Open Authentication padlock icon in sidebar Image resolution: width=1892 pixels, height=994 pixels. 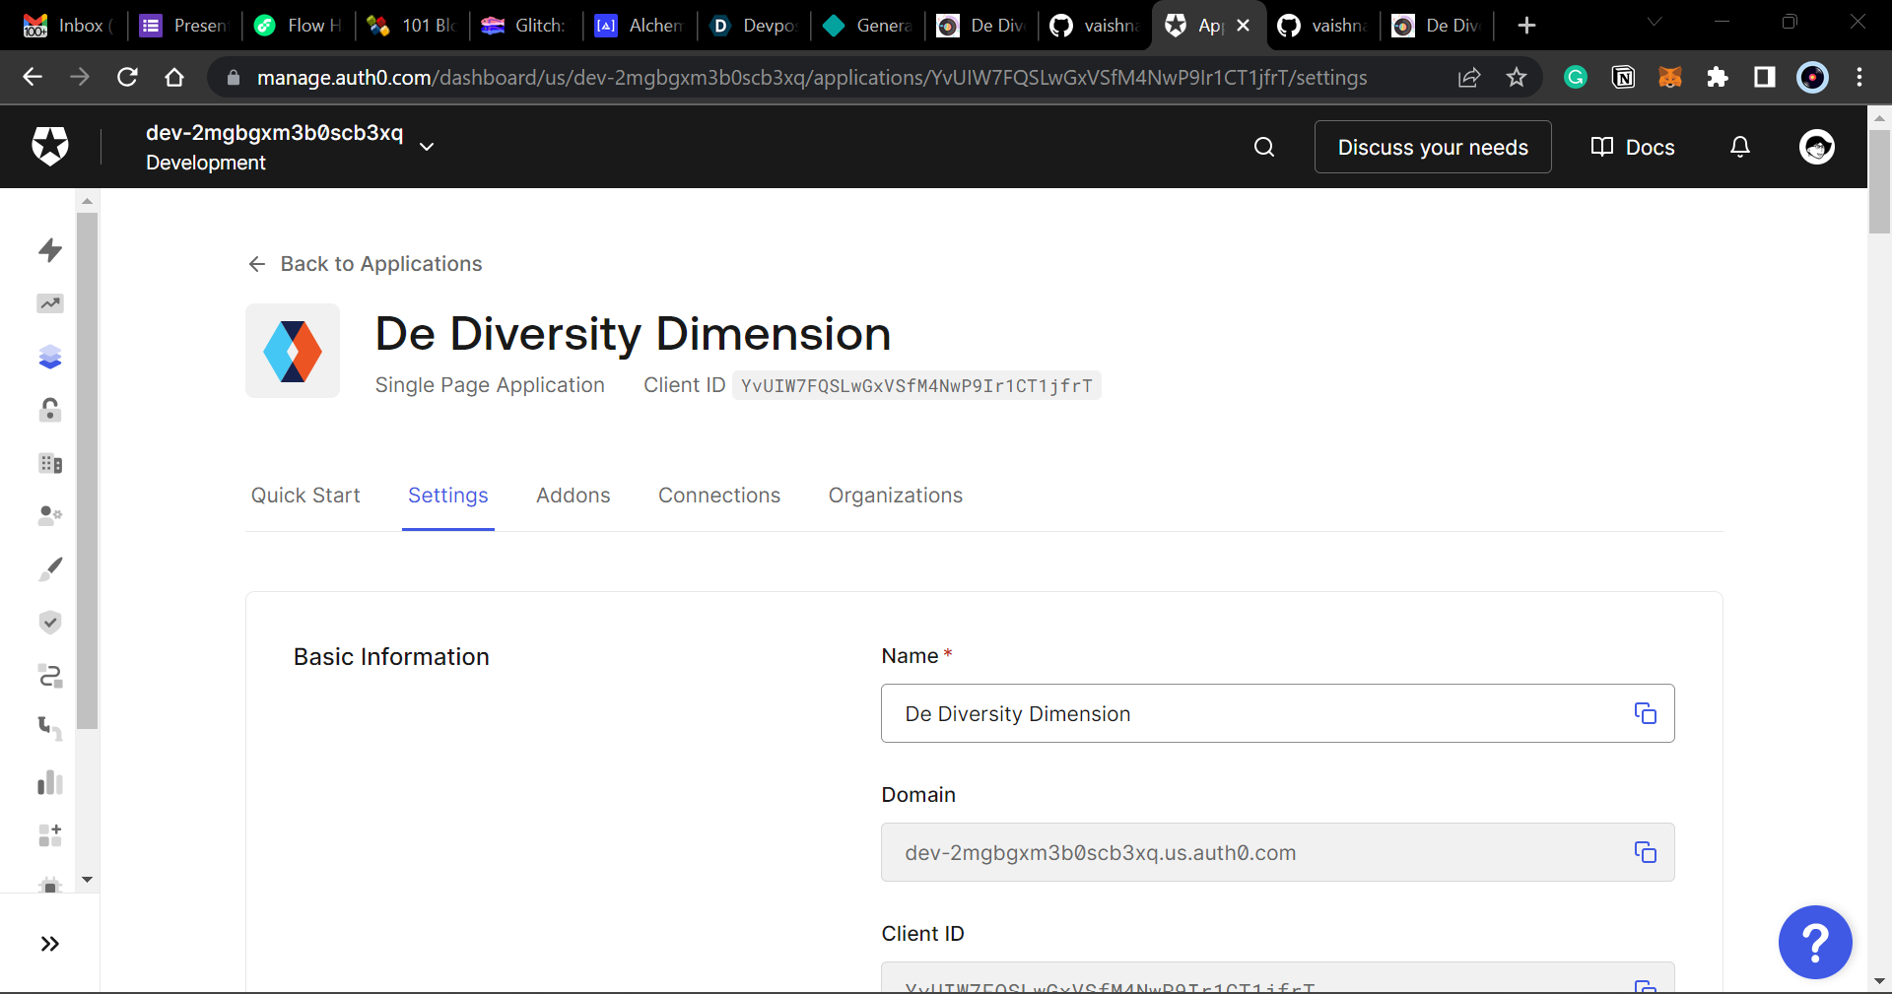[x=50, y=410]
